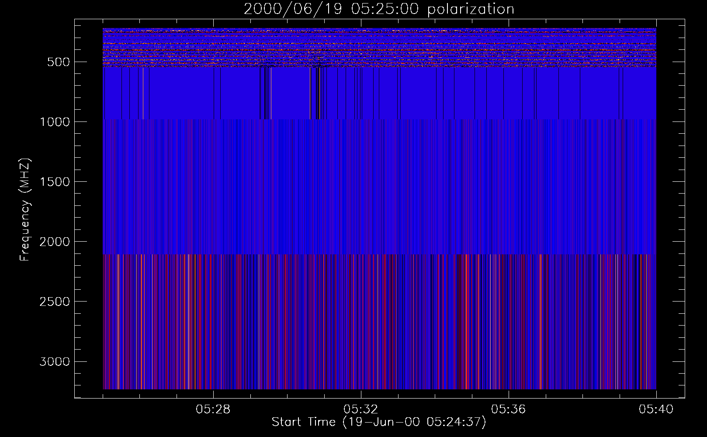707x437 pixels.
Task: Click the 'Start Time (19-Jun-00 05:24:37)' axis label
Action: click(x=379, y=422)
